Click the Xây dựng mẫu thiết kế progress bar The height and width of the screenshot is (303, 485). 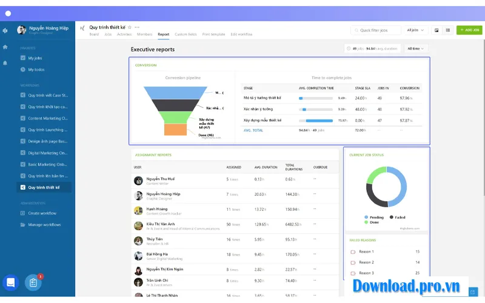pos(316,121)
